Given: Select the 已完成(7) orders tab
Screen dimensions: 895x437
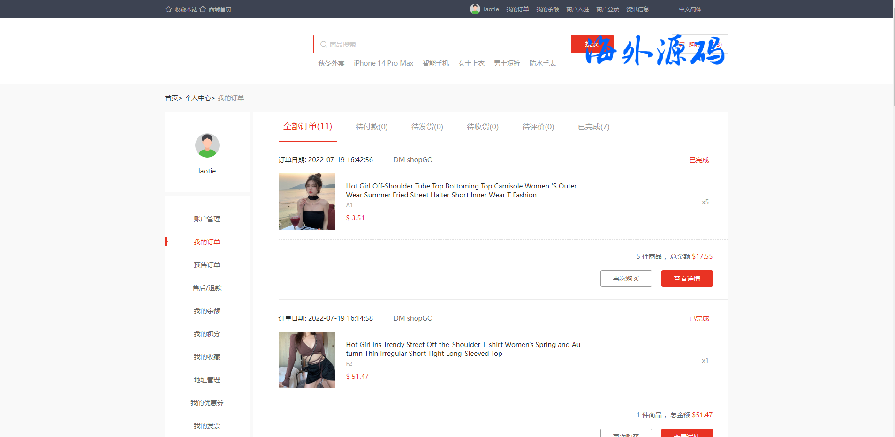Looking at the screenshot, I should (x=593, y=127).
